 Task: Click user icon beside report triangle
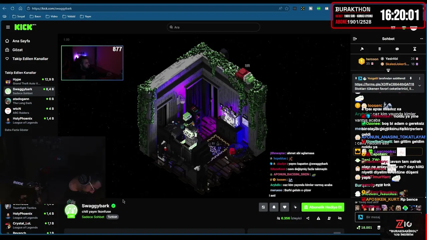(x=329, y=218)
